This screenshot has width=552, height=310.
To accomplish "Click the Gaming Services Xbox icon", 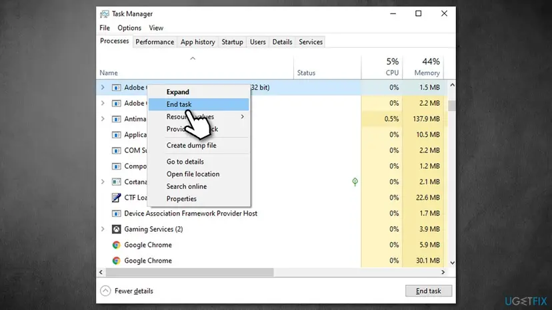I will (x=116, y=229).
